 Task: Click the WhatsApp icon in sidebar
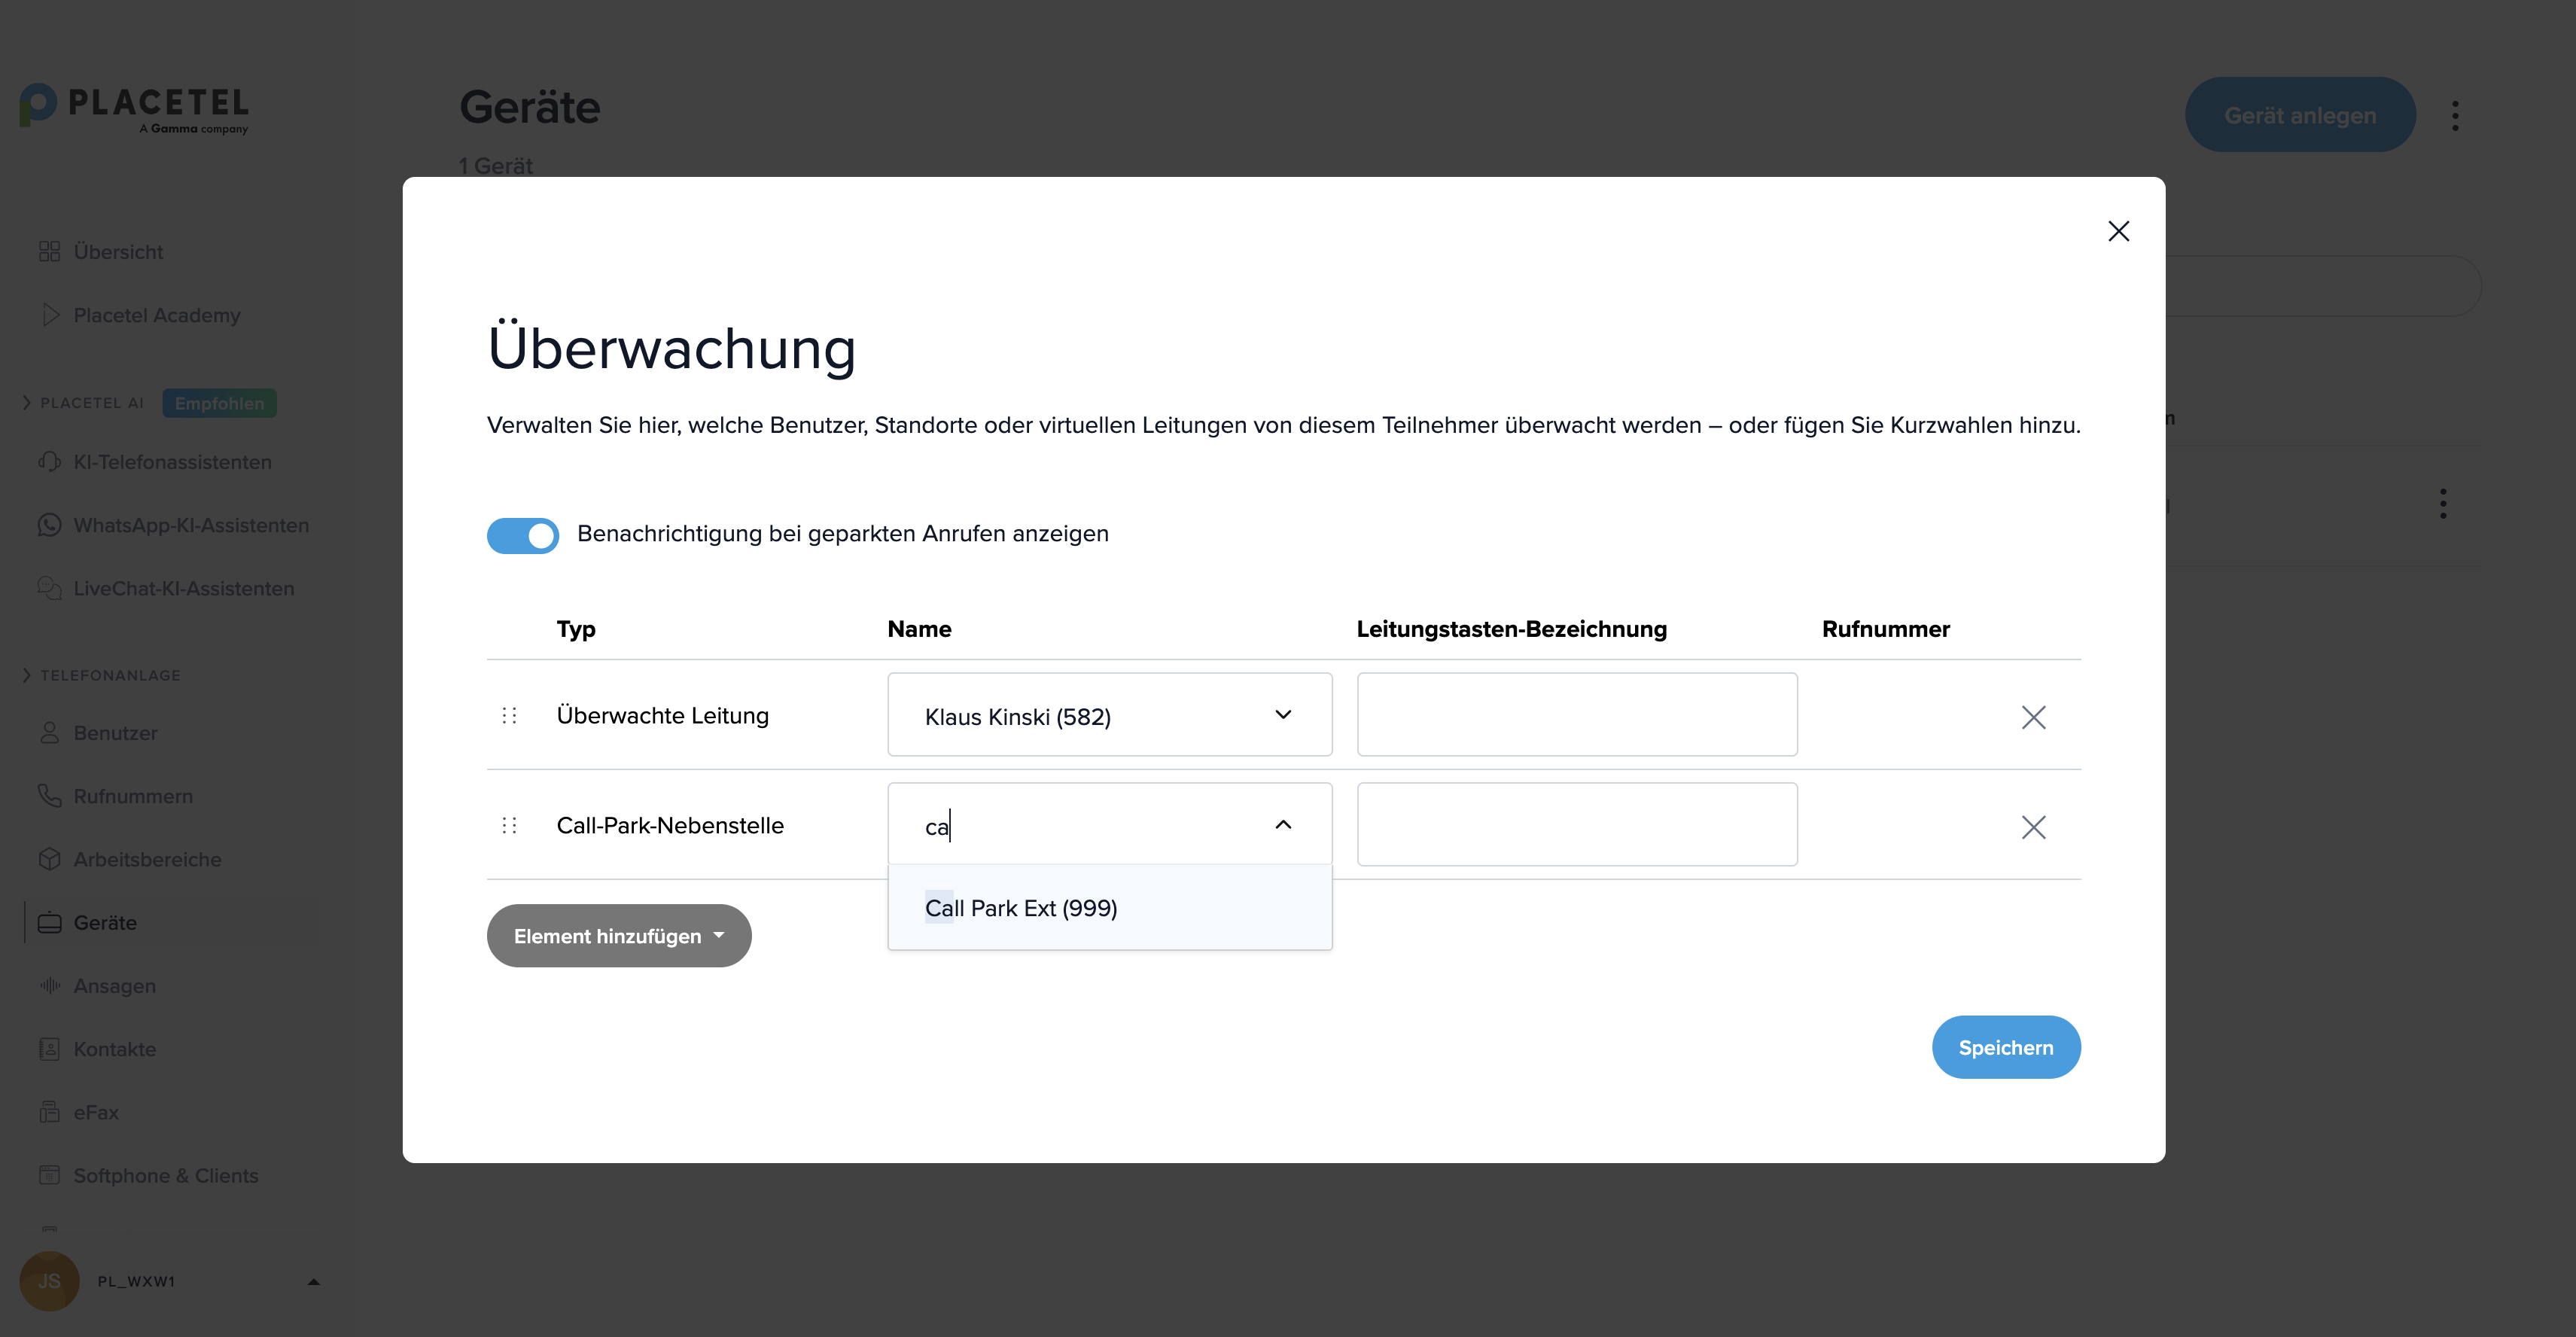[x=49, y=525]
